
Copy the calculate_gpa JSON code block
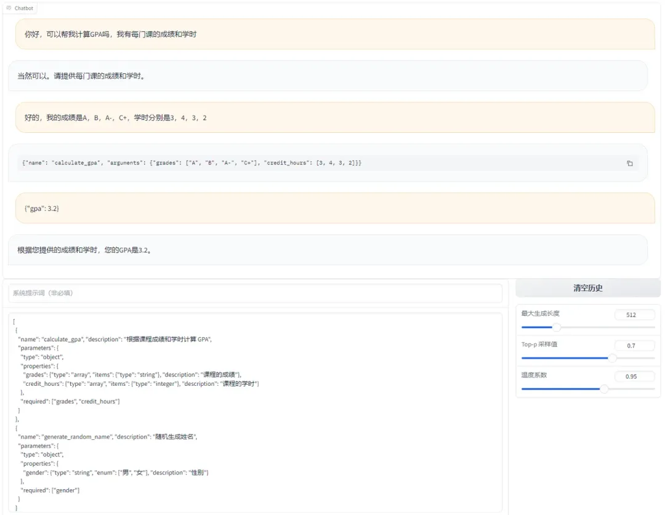tap(630, 163)
